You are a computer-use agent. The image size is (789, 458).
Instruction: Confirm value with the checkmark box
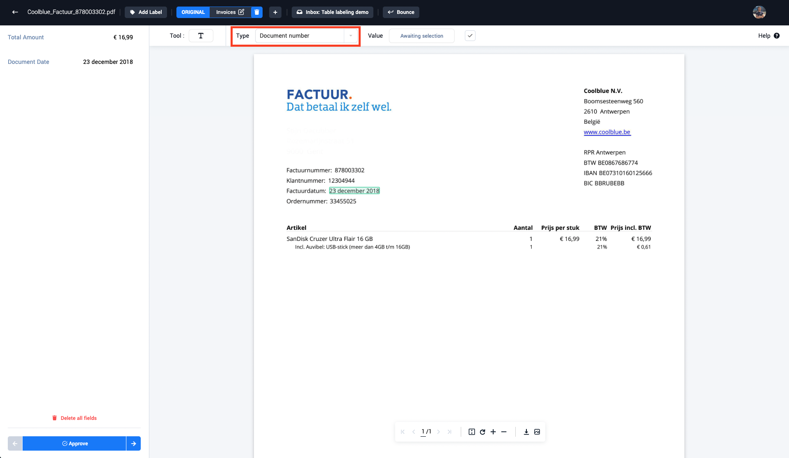[470, 36]
